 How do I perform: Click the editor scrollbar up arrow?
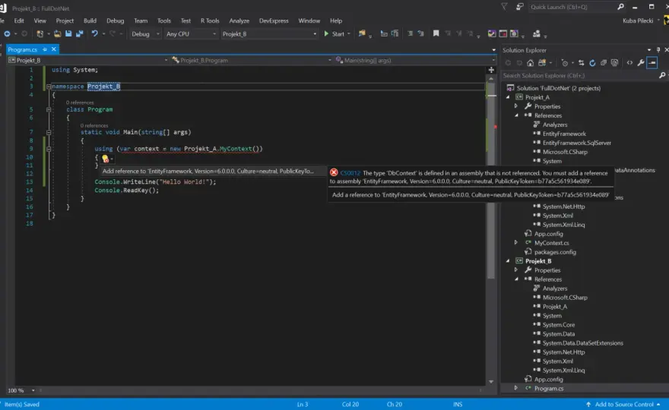click(x=491, y=79)
